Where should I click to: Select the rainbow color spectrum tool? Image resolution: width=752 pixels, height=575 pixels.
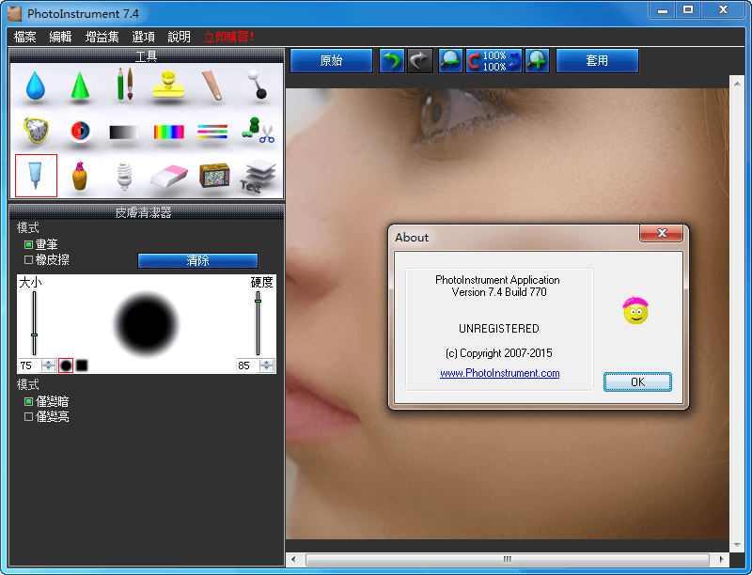click(x=169, y=132)
